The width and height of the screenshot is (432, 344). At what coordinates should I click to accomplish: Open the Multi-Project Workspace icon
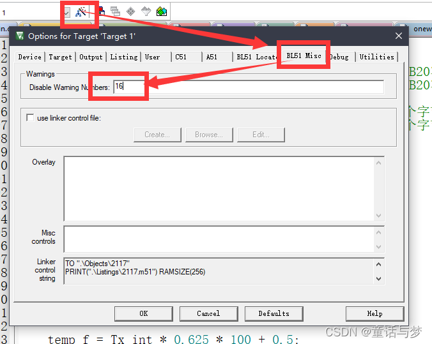[115, 11]
